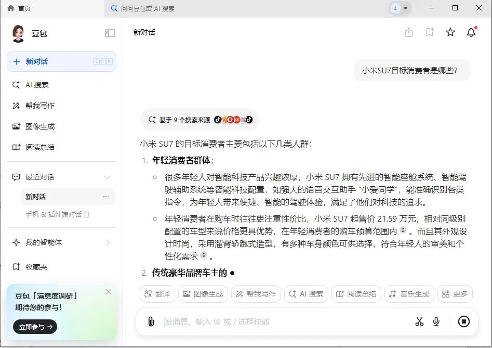Click the 新对话 title in chat header
This screenshot has width=492, height=348.
144,32
